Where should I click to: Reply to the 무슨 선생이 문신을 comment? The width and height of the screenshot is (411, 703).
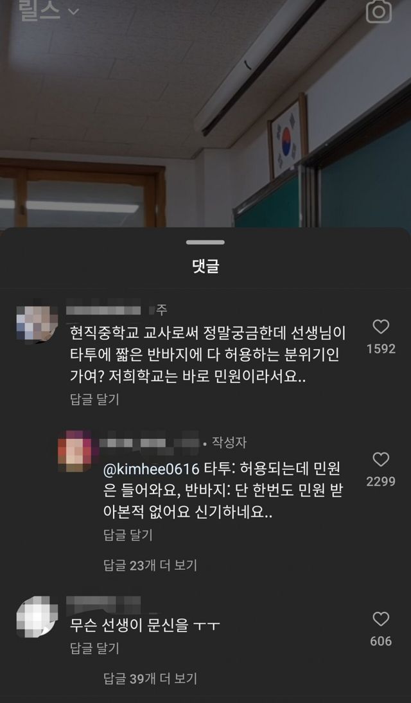coord(94,648)
